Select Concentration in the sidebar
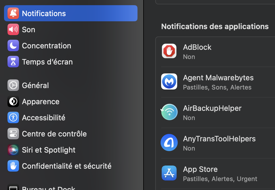The height and width of the screenshot is (190, 275). (46, 45)
